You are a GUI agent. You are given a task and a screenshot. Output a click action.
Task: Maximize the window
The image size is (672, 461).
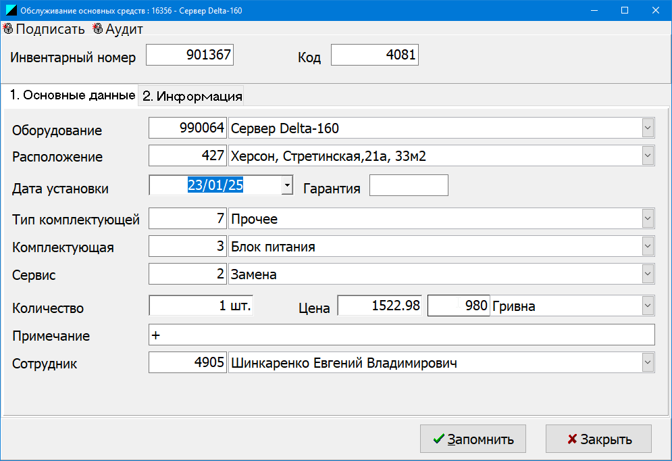[x=625, y=10]
